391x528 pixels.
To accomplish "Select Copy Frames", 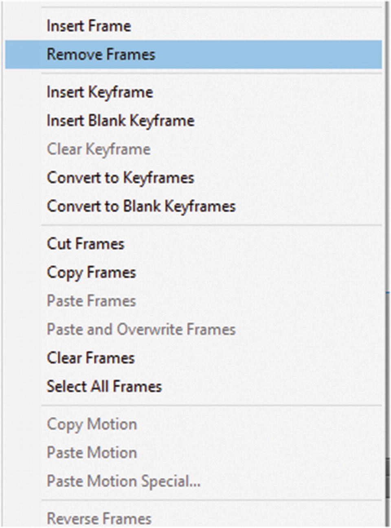I will 91,272.
